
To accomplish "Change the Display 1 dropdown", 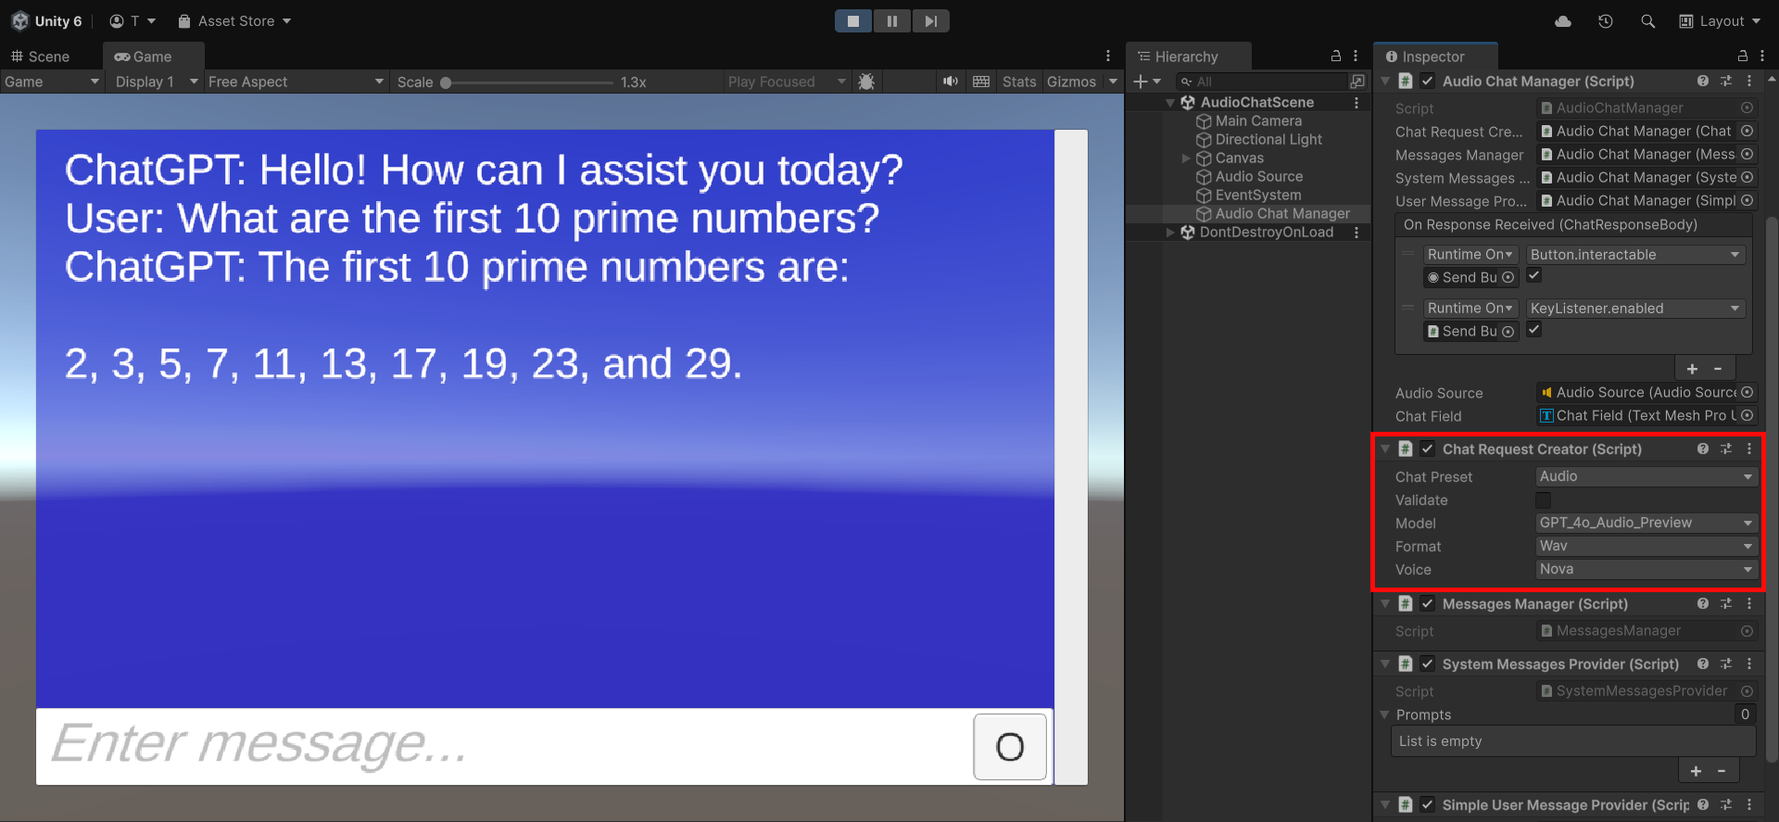I will click(x=157, y=82).
